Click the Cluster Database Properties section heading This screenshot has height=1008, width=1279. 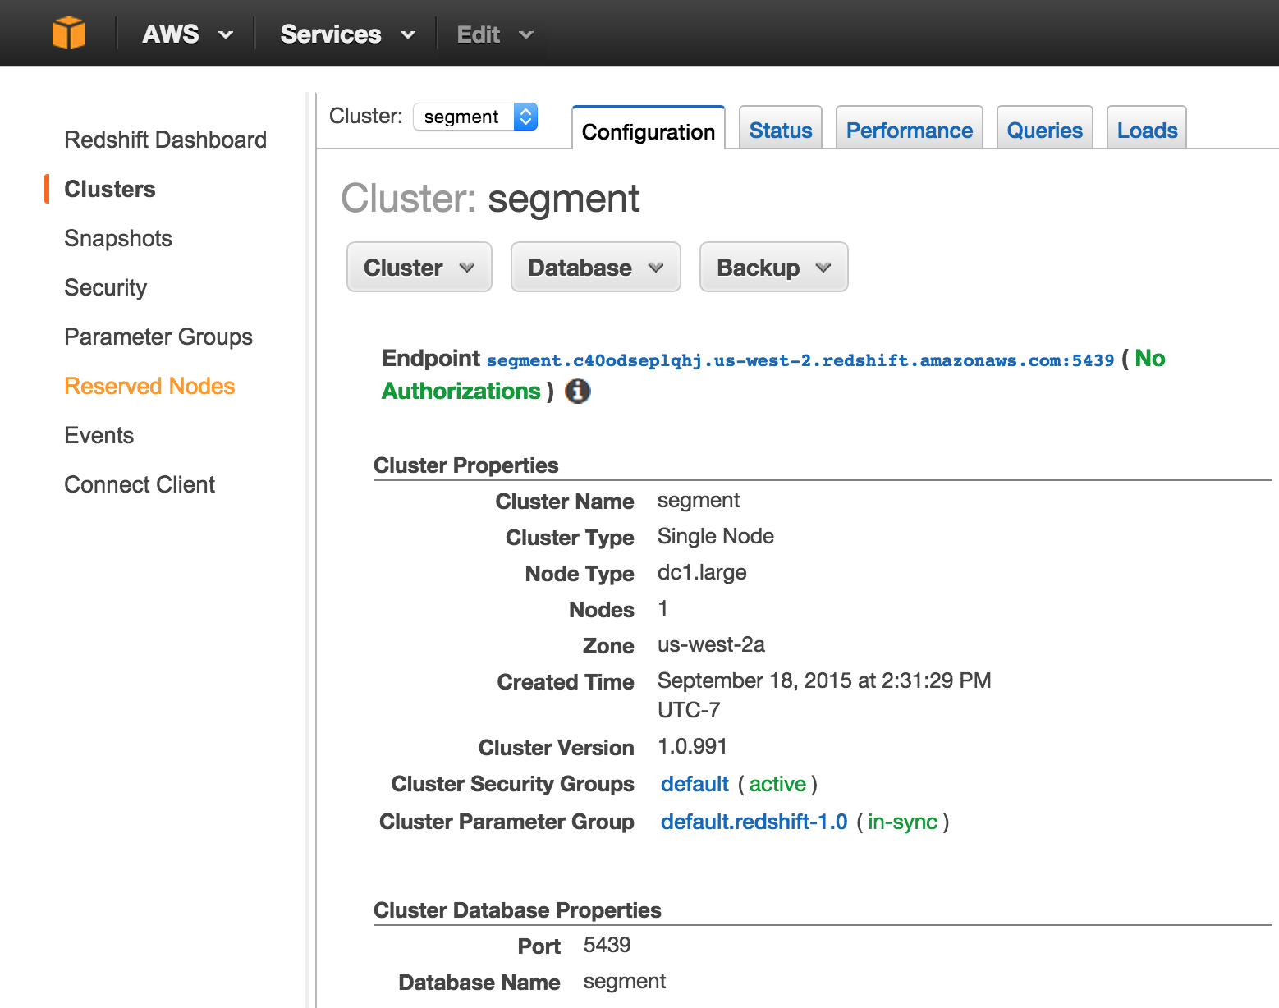point(517,910)
